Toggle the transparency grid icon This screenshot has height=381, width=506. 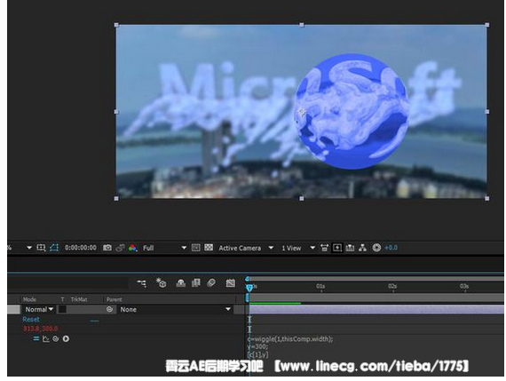209,248
